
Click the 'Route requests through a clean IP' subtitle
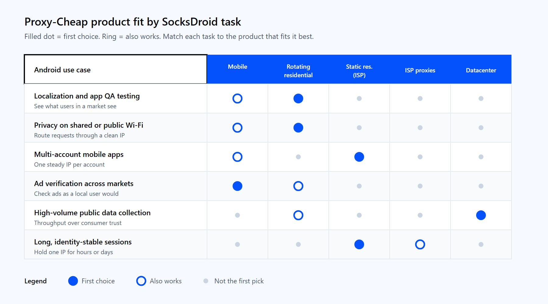79,135
